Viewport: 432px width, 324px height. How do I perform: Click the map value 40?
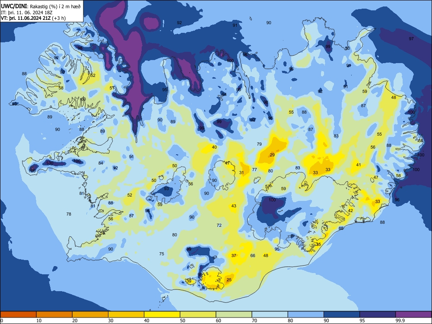214,147
